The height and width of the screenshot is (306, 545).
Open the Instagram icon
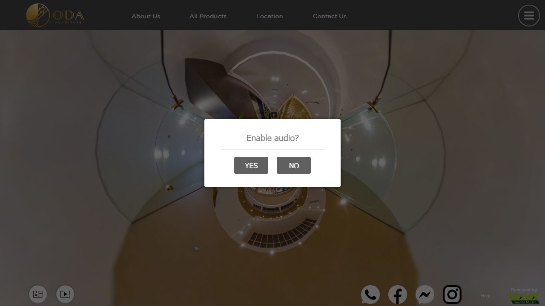click(452, 295)
